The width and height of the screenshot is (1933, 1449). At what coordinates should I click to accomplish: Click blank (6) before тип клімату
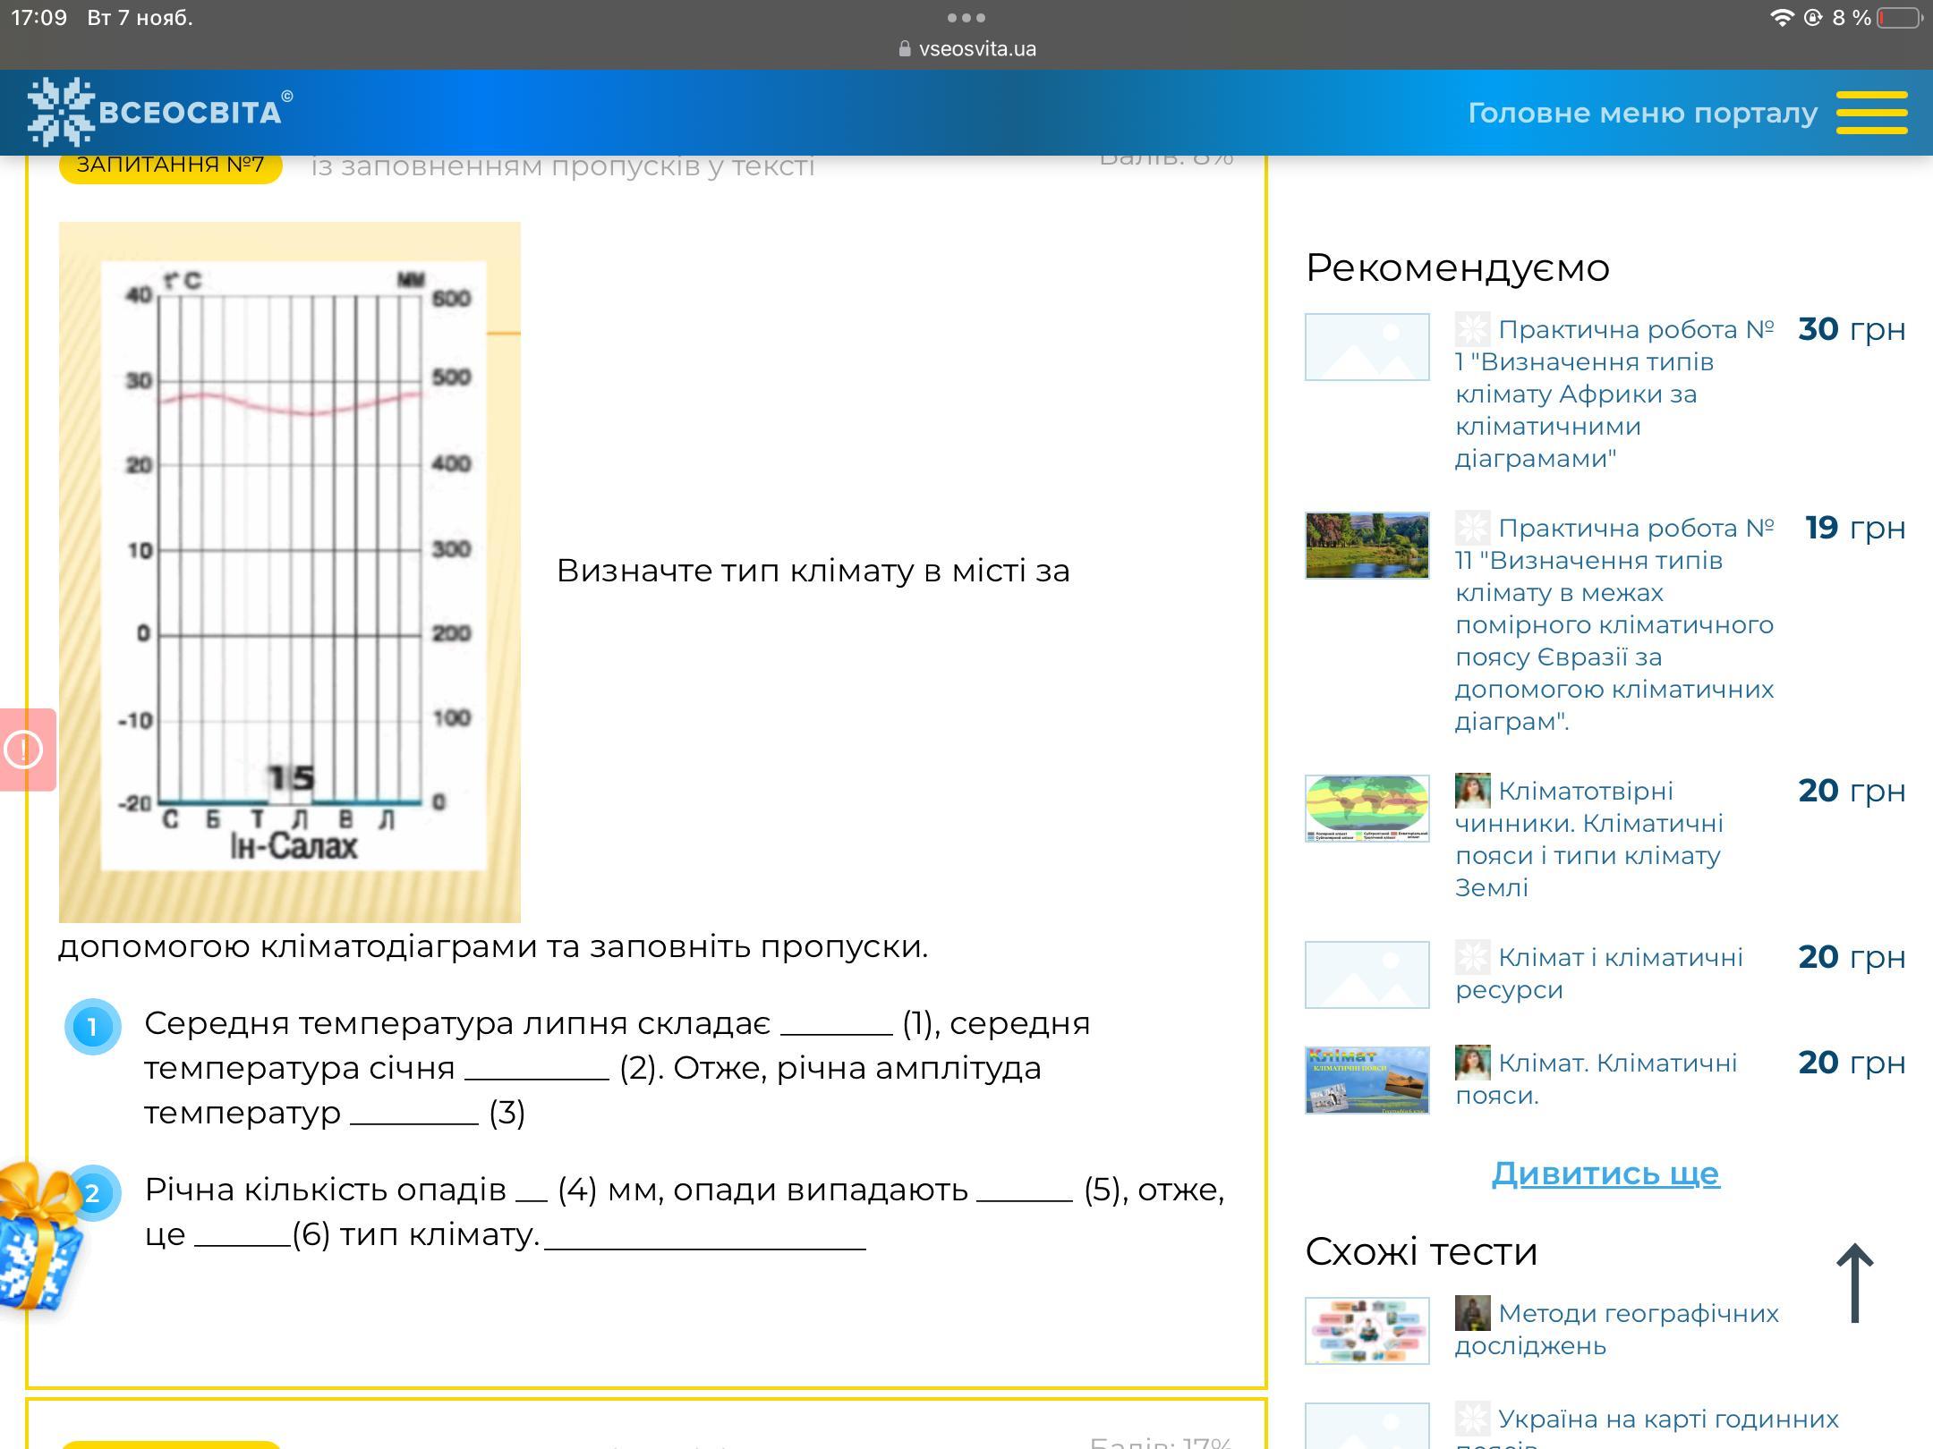click(x=243, y=1236)
